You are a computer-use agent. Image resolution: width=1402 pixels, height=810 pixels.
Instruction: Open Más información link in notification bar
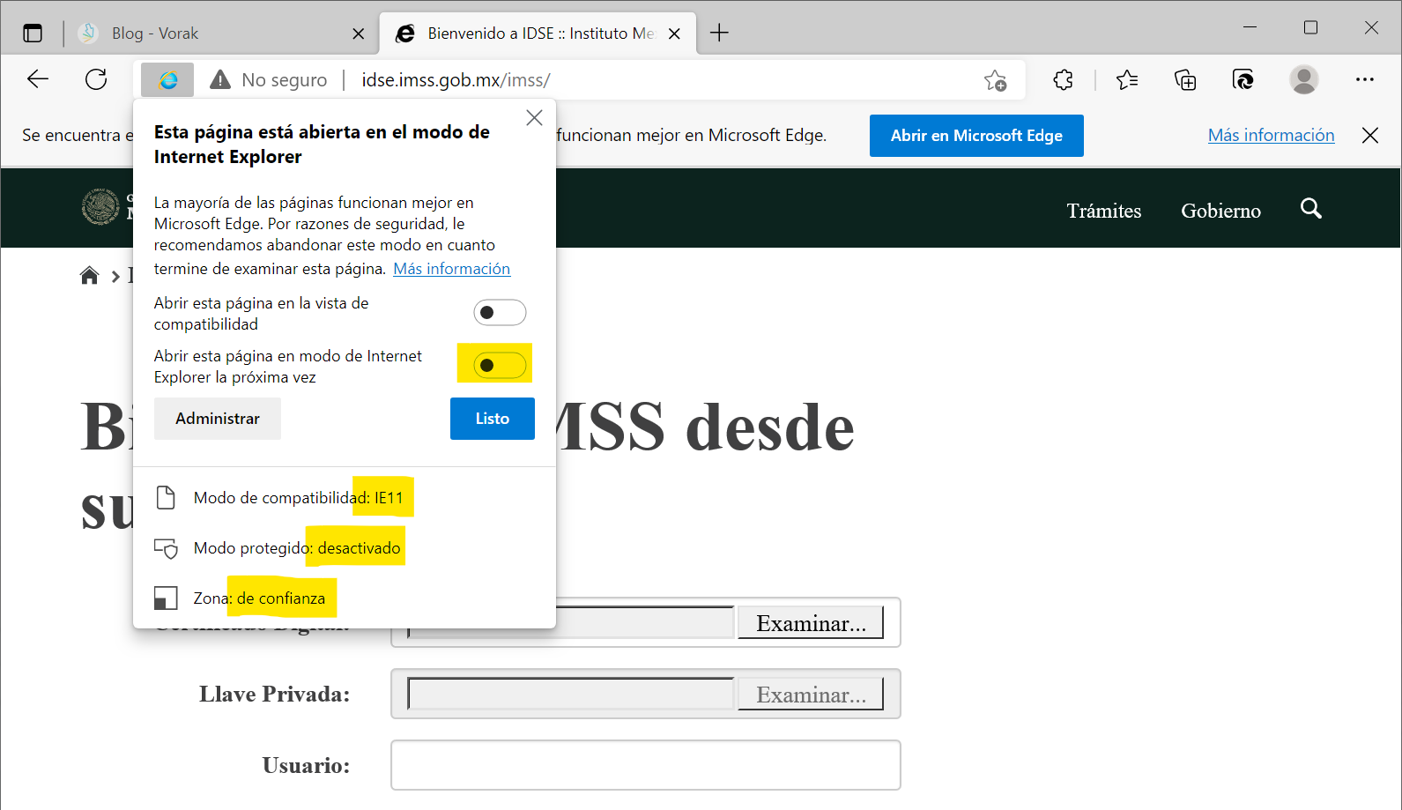click(x=1271, y=135)
